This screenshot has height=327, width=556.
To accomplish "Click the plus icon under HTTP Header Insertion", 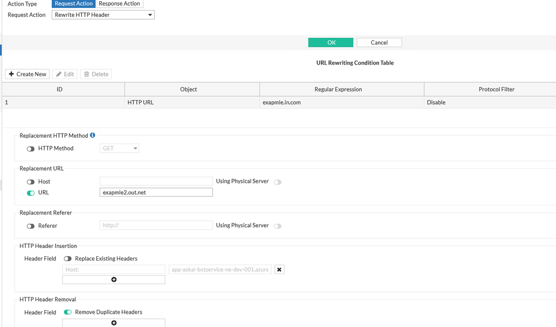I will click(114, 279).
